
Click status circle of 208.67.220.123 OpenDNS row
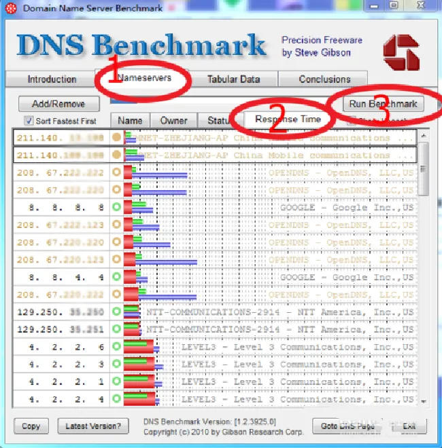tap(116, 259)
